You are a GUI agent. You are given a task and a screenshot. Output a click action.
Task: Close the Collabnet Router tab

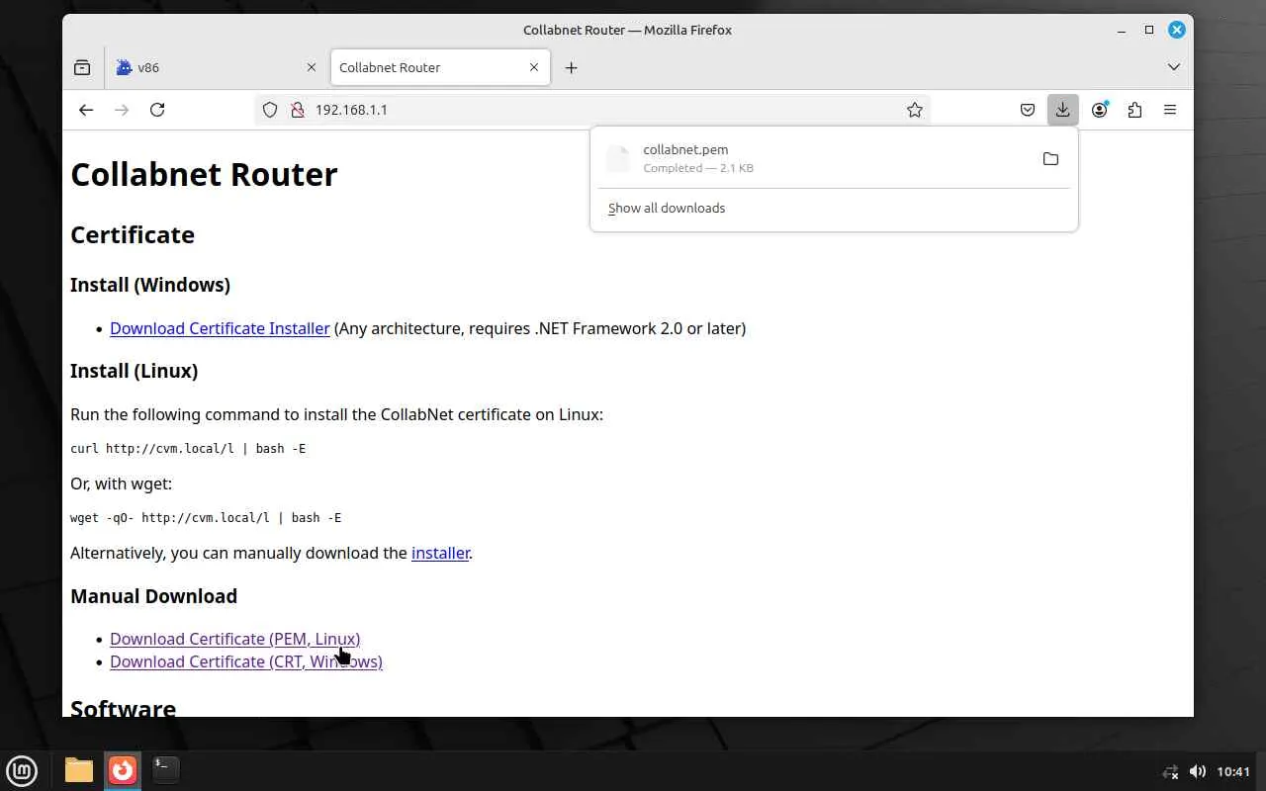534,67
